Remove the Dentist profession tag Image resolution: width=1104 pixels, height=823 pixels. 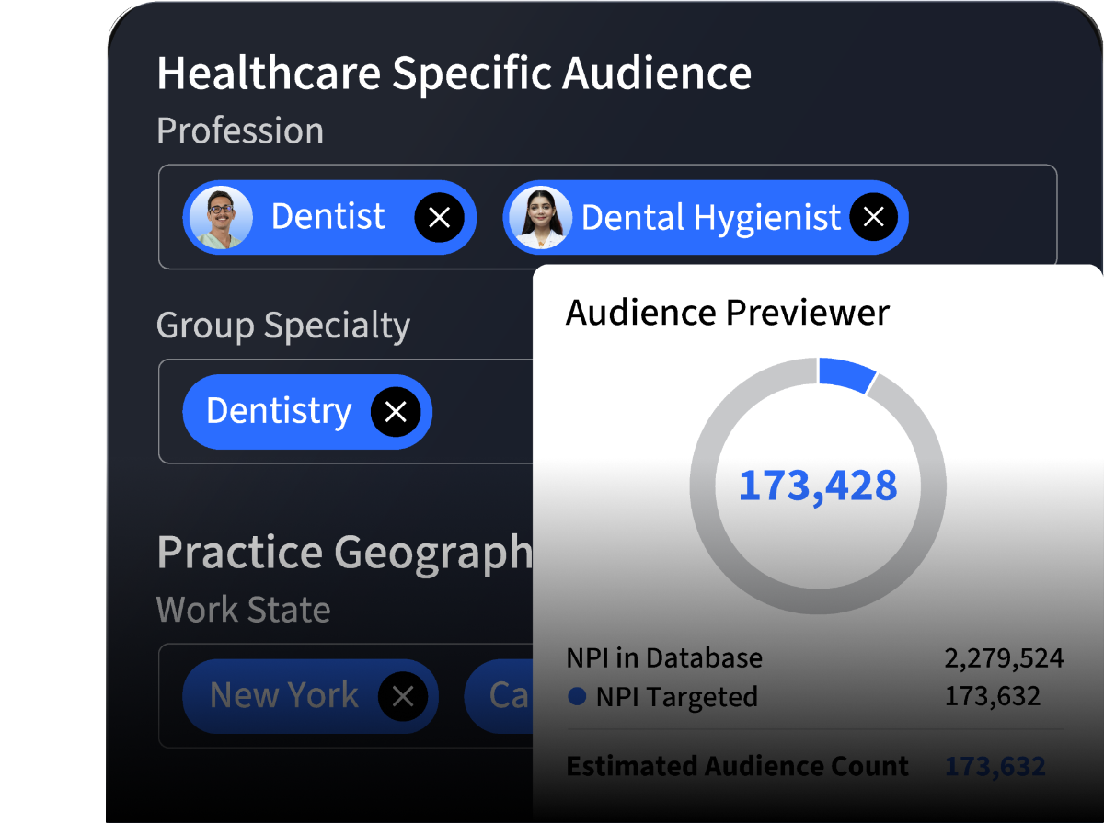pyautogui.click(x=440, y=217)
